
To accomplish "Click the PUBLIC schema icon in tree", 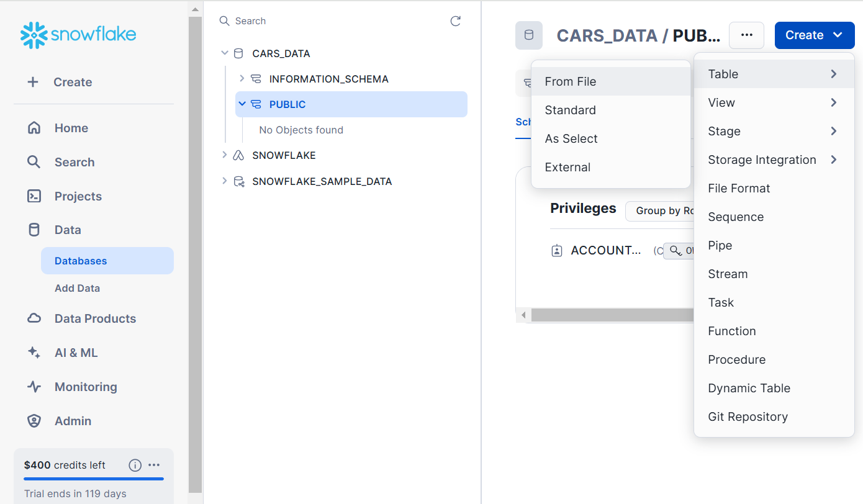I will tap(256, 104).
